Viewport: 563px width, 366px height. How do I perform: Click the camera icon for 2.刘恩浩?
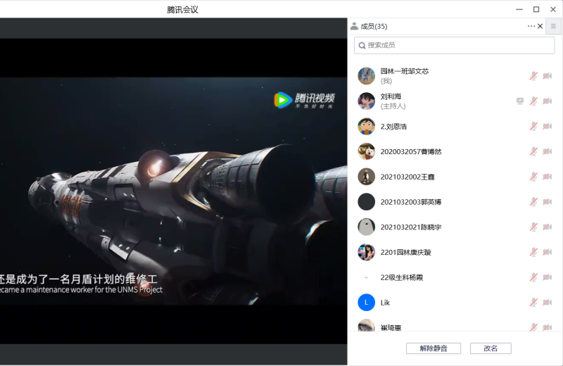(x=548, y=127)
